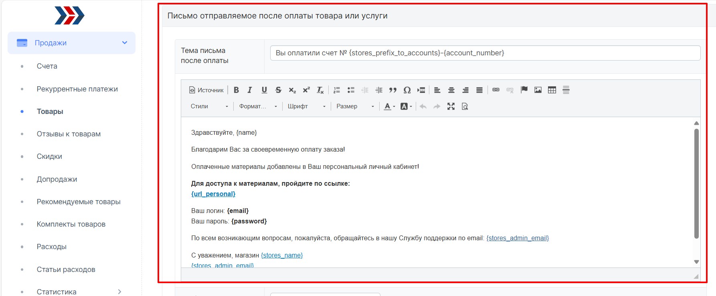Insert a horizontal line
The width and height of the screenshot is (716, 296).
click(566, 90)
